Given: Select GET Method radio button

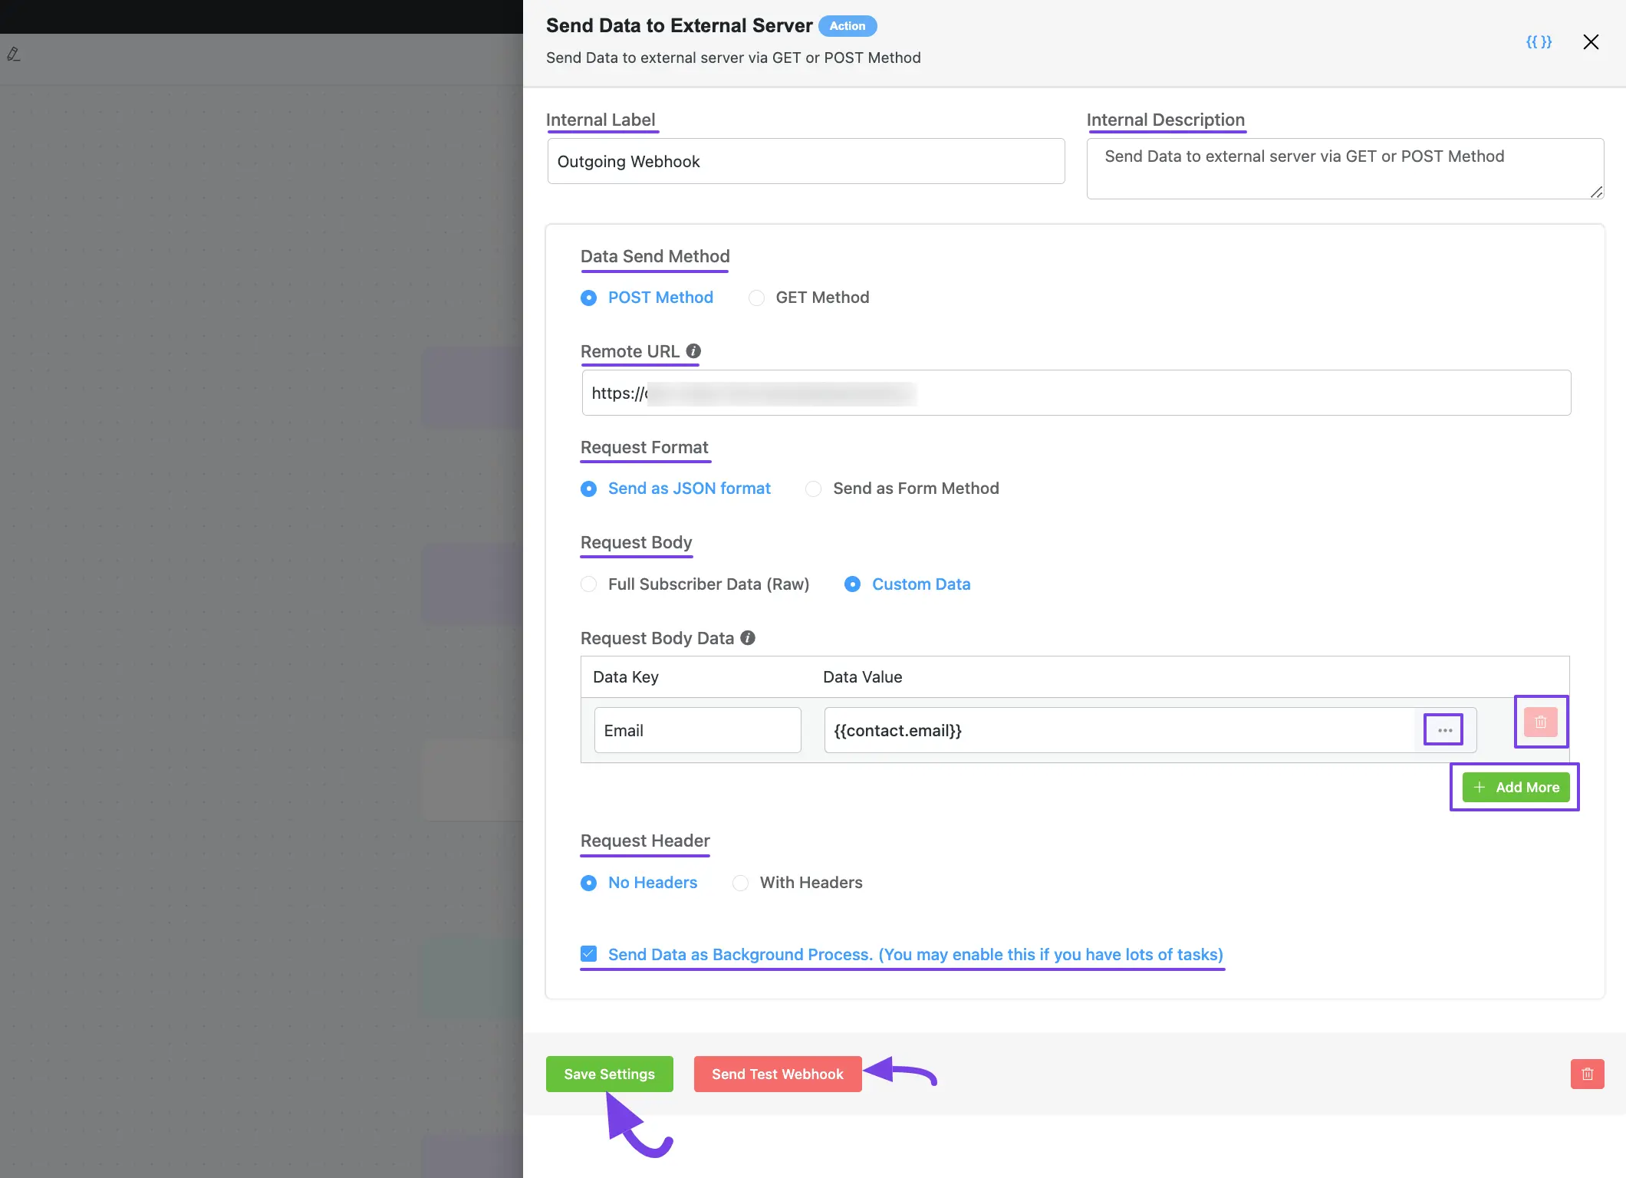Looking at the screenshot, I should coord(755,297).
